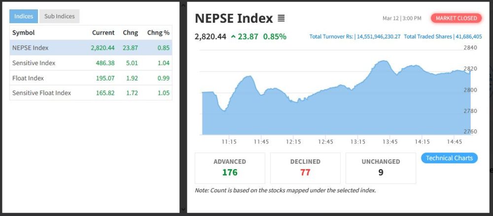Click the Total Turnover Rs value

point(378,36)
